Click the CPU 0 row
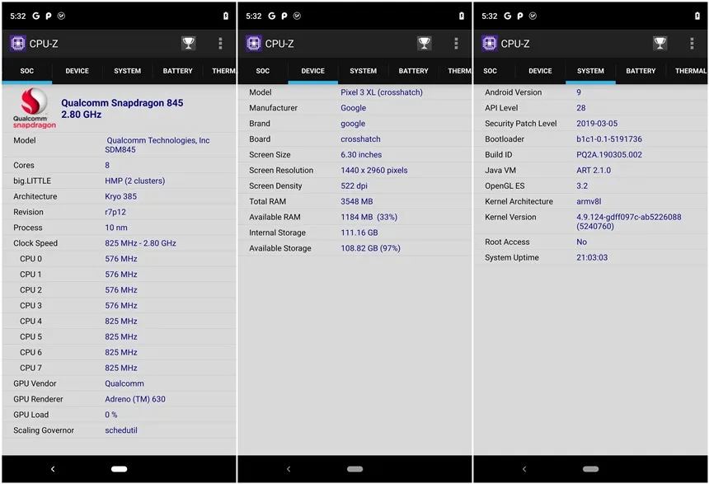The height and width of the screenshot is (484, 709). [x=120, y=259]
